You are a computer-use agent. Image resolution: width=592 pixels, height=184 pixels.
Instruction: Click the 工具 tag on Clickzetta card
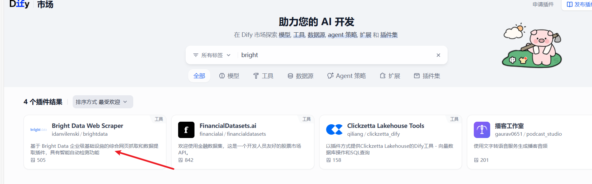(454, 119)
